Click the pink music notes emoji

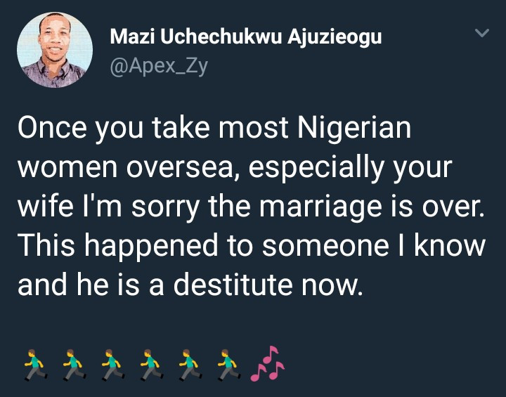point(268,365)
